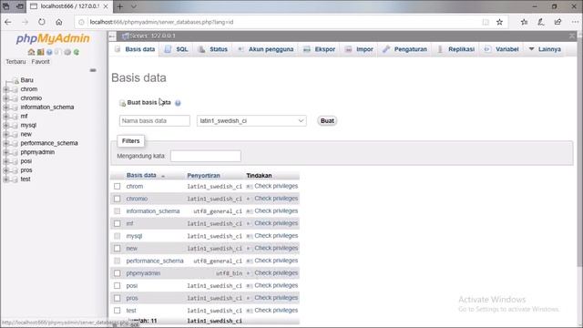The image size is (583, 328).
Task: Expand mysql database in tree
Action: tap(5, 126)
